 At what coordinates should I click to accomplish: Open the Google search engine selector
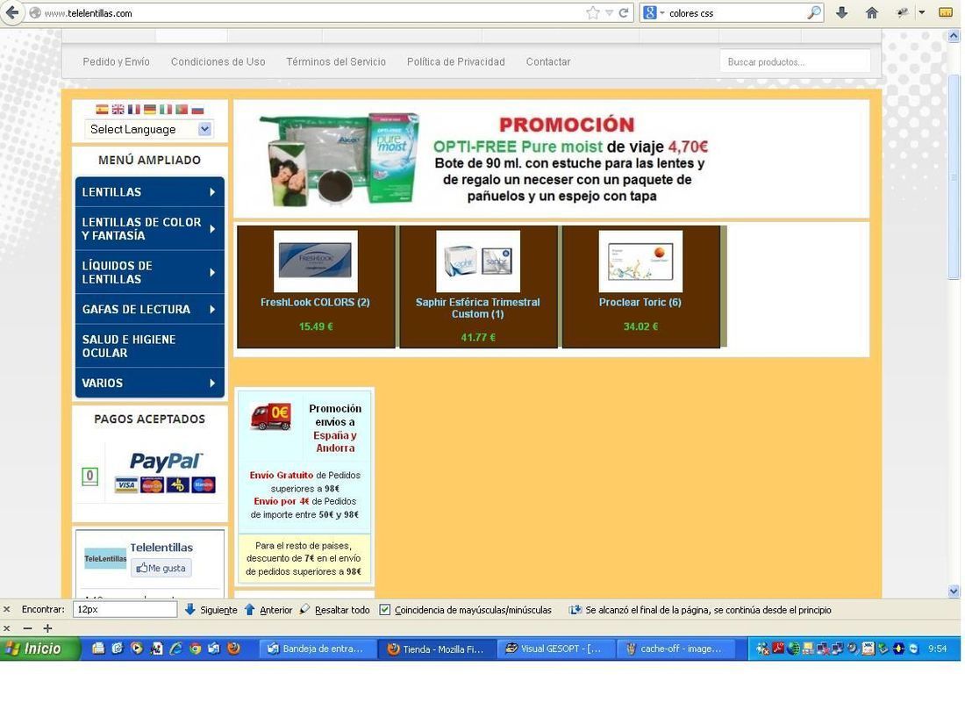pos(653,13)
